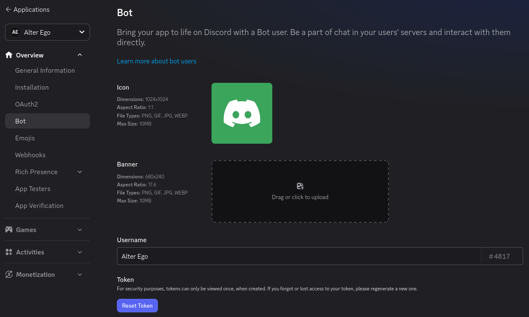Open App Verification page
The height and width of the screenshot is (317, 529).
pos(47,206)
